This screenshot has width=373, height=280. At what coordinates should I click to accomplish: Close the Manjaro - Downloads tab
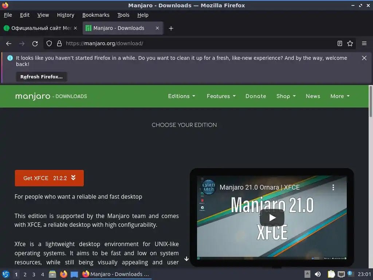tap(157, 28)
